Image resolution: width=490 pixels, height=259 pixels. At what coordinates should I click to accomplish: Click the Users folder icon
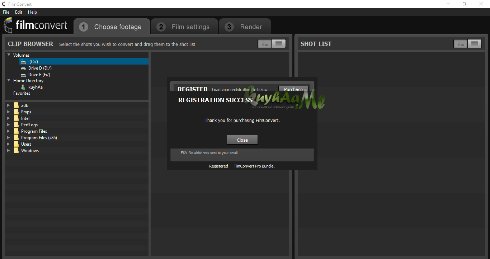pos(16,144)
